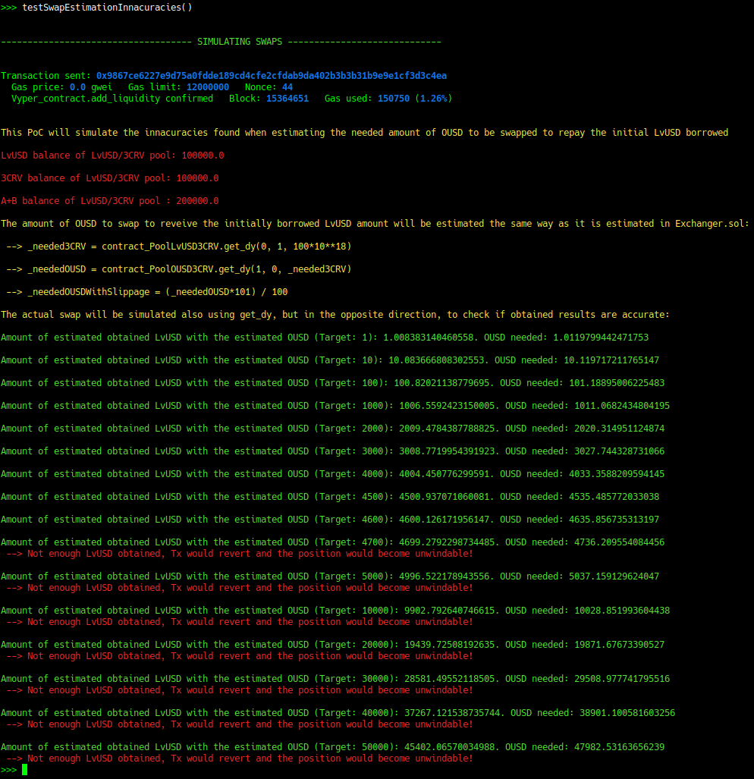Click the Nonce value 44
This screenshot has width=754, height=779.
coord(287,87)
